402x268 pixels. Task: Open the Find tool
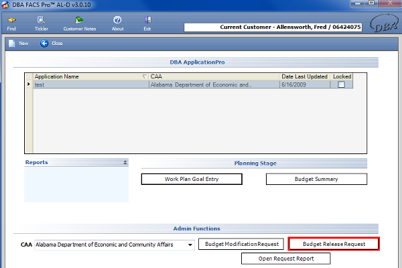[11, 24]
